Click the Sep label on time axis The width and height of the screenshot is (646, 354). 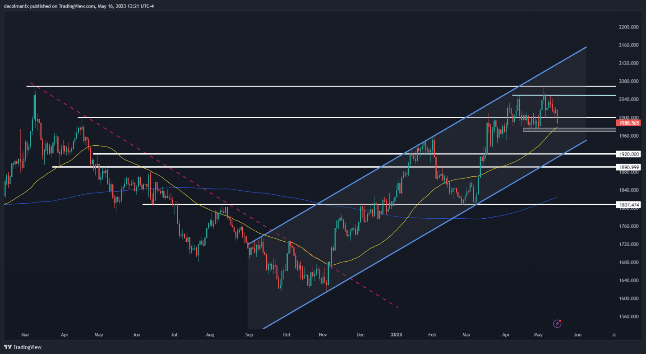click(x=249, y=335)
